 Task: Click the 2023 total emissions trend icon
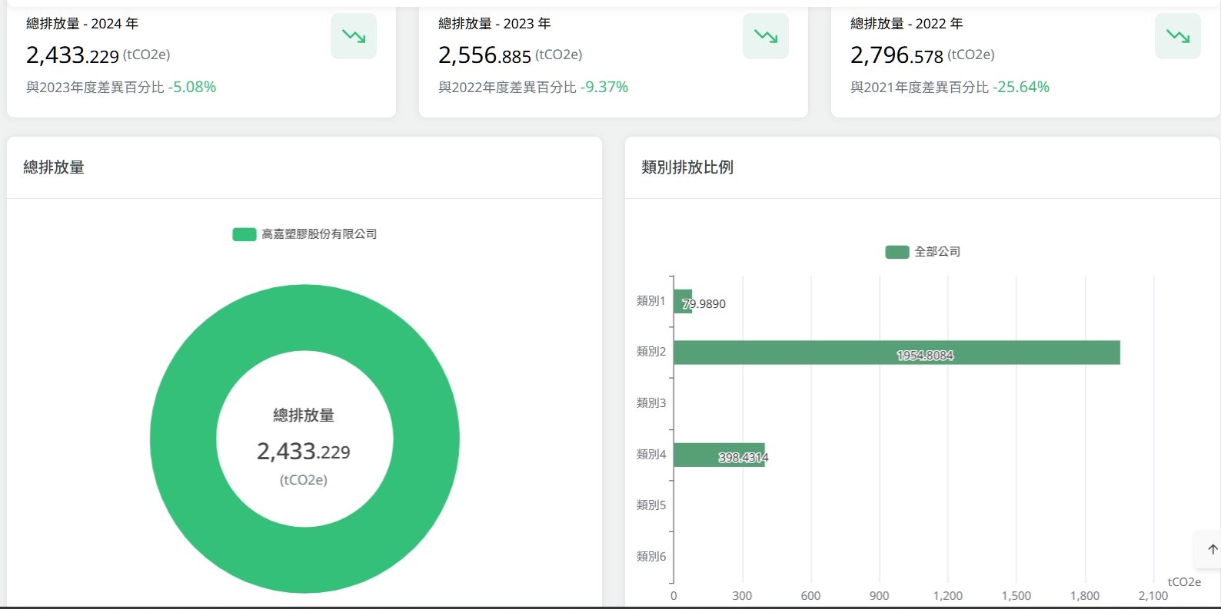click(765, 36)
